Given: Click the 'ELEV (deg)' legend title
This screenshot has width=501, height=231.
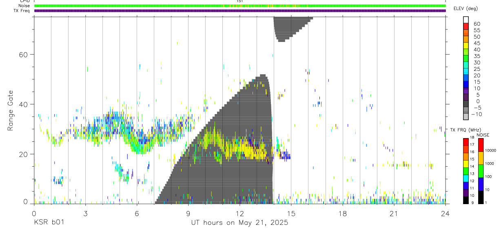Looking at the screenshot, I should click(466, 8).
